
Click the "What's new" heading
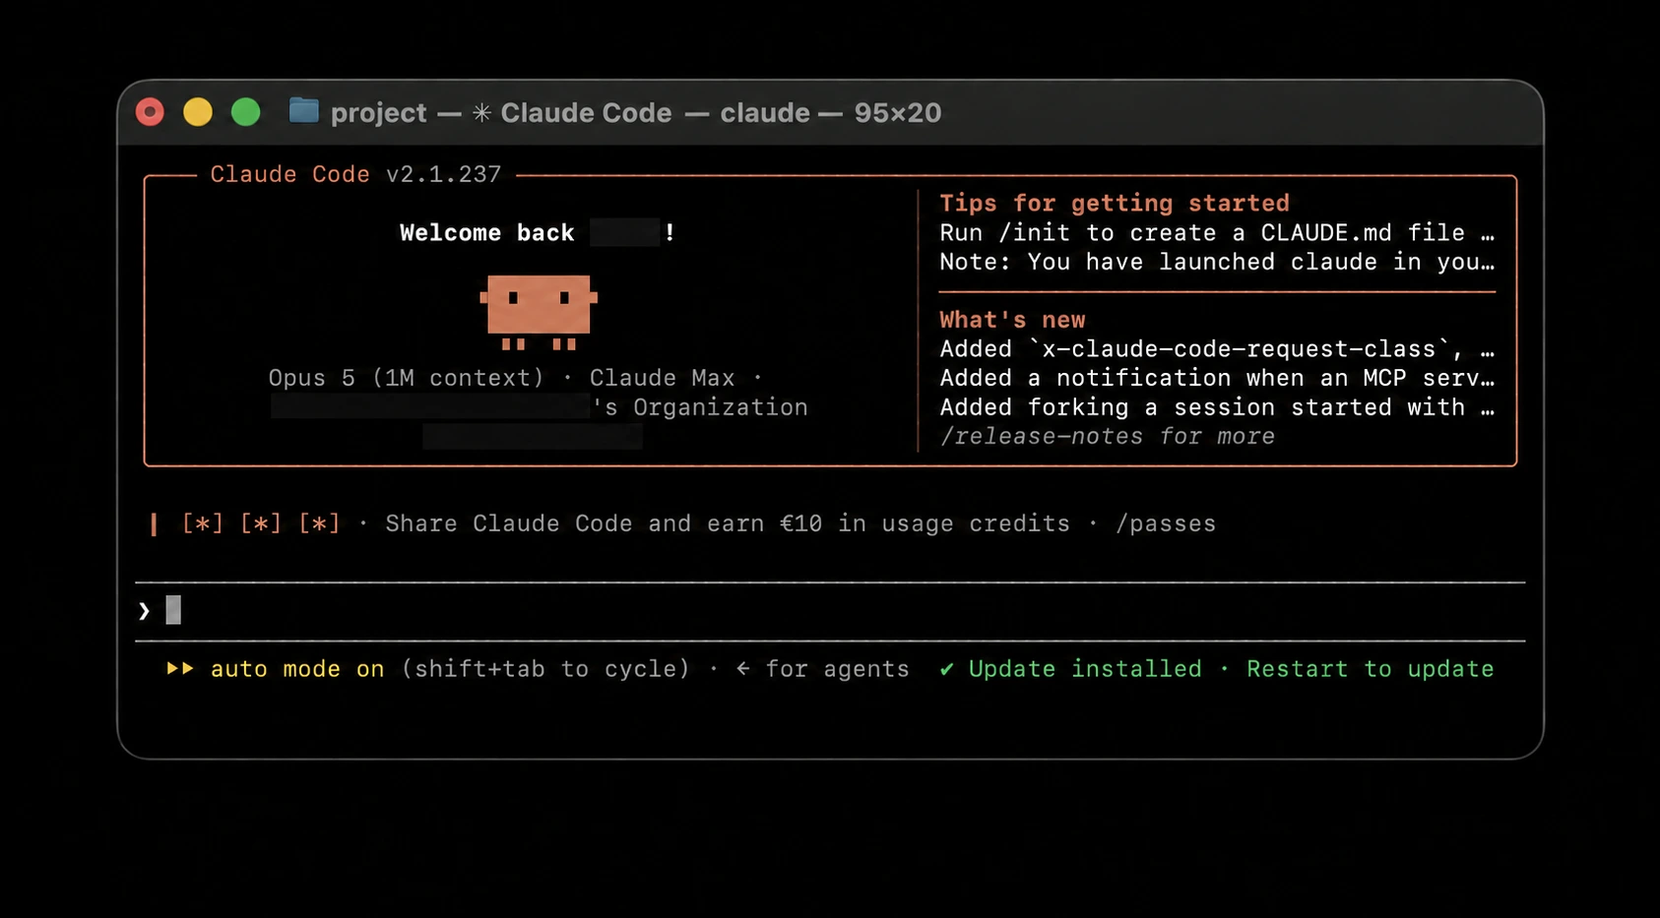[1012, 320]
